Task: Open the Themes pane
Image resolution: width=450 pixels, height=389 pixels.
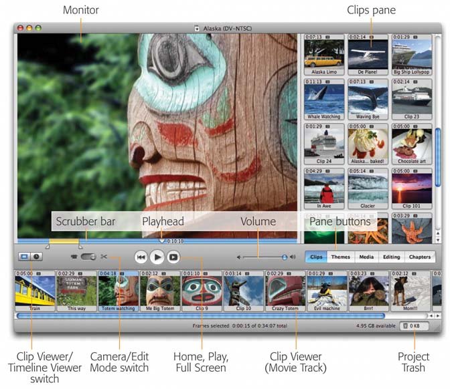Action: 340,257
